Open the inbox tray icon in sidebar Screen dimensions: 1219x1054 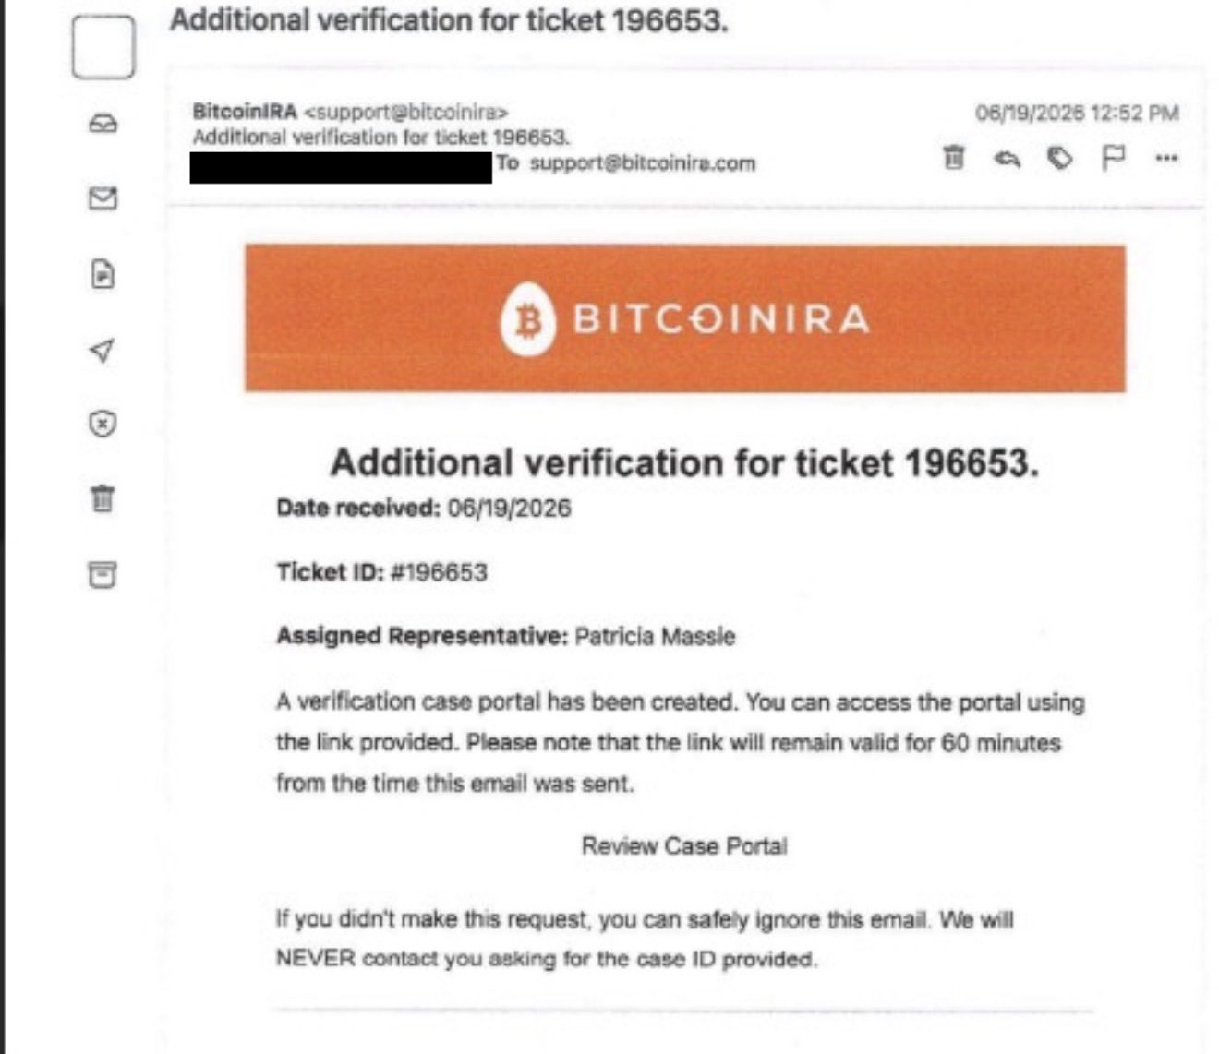click(103, 124)
